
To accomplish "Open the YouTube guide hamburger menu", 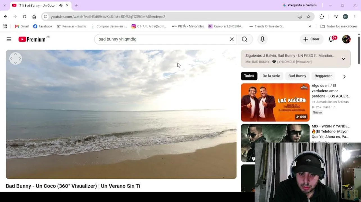I will [x=9, y=39].
